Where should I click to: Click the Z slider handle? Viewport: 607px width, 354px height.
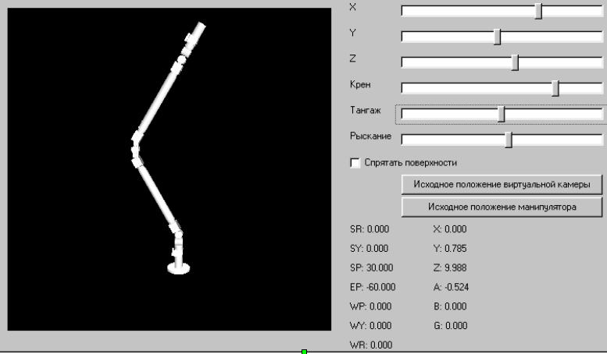[x=515, y=62]
